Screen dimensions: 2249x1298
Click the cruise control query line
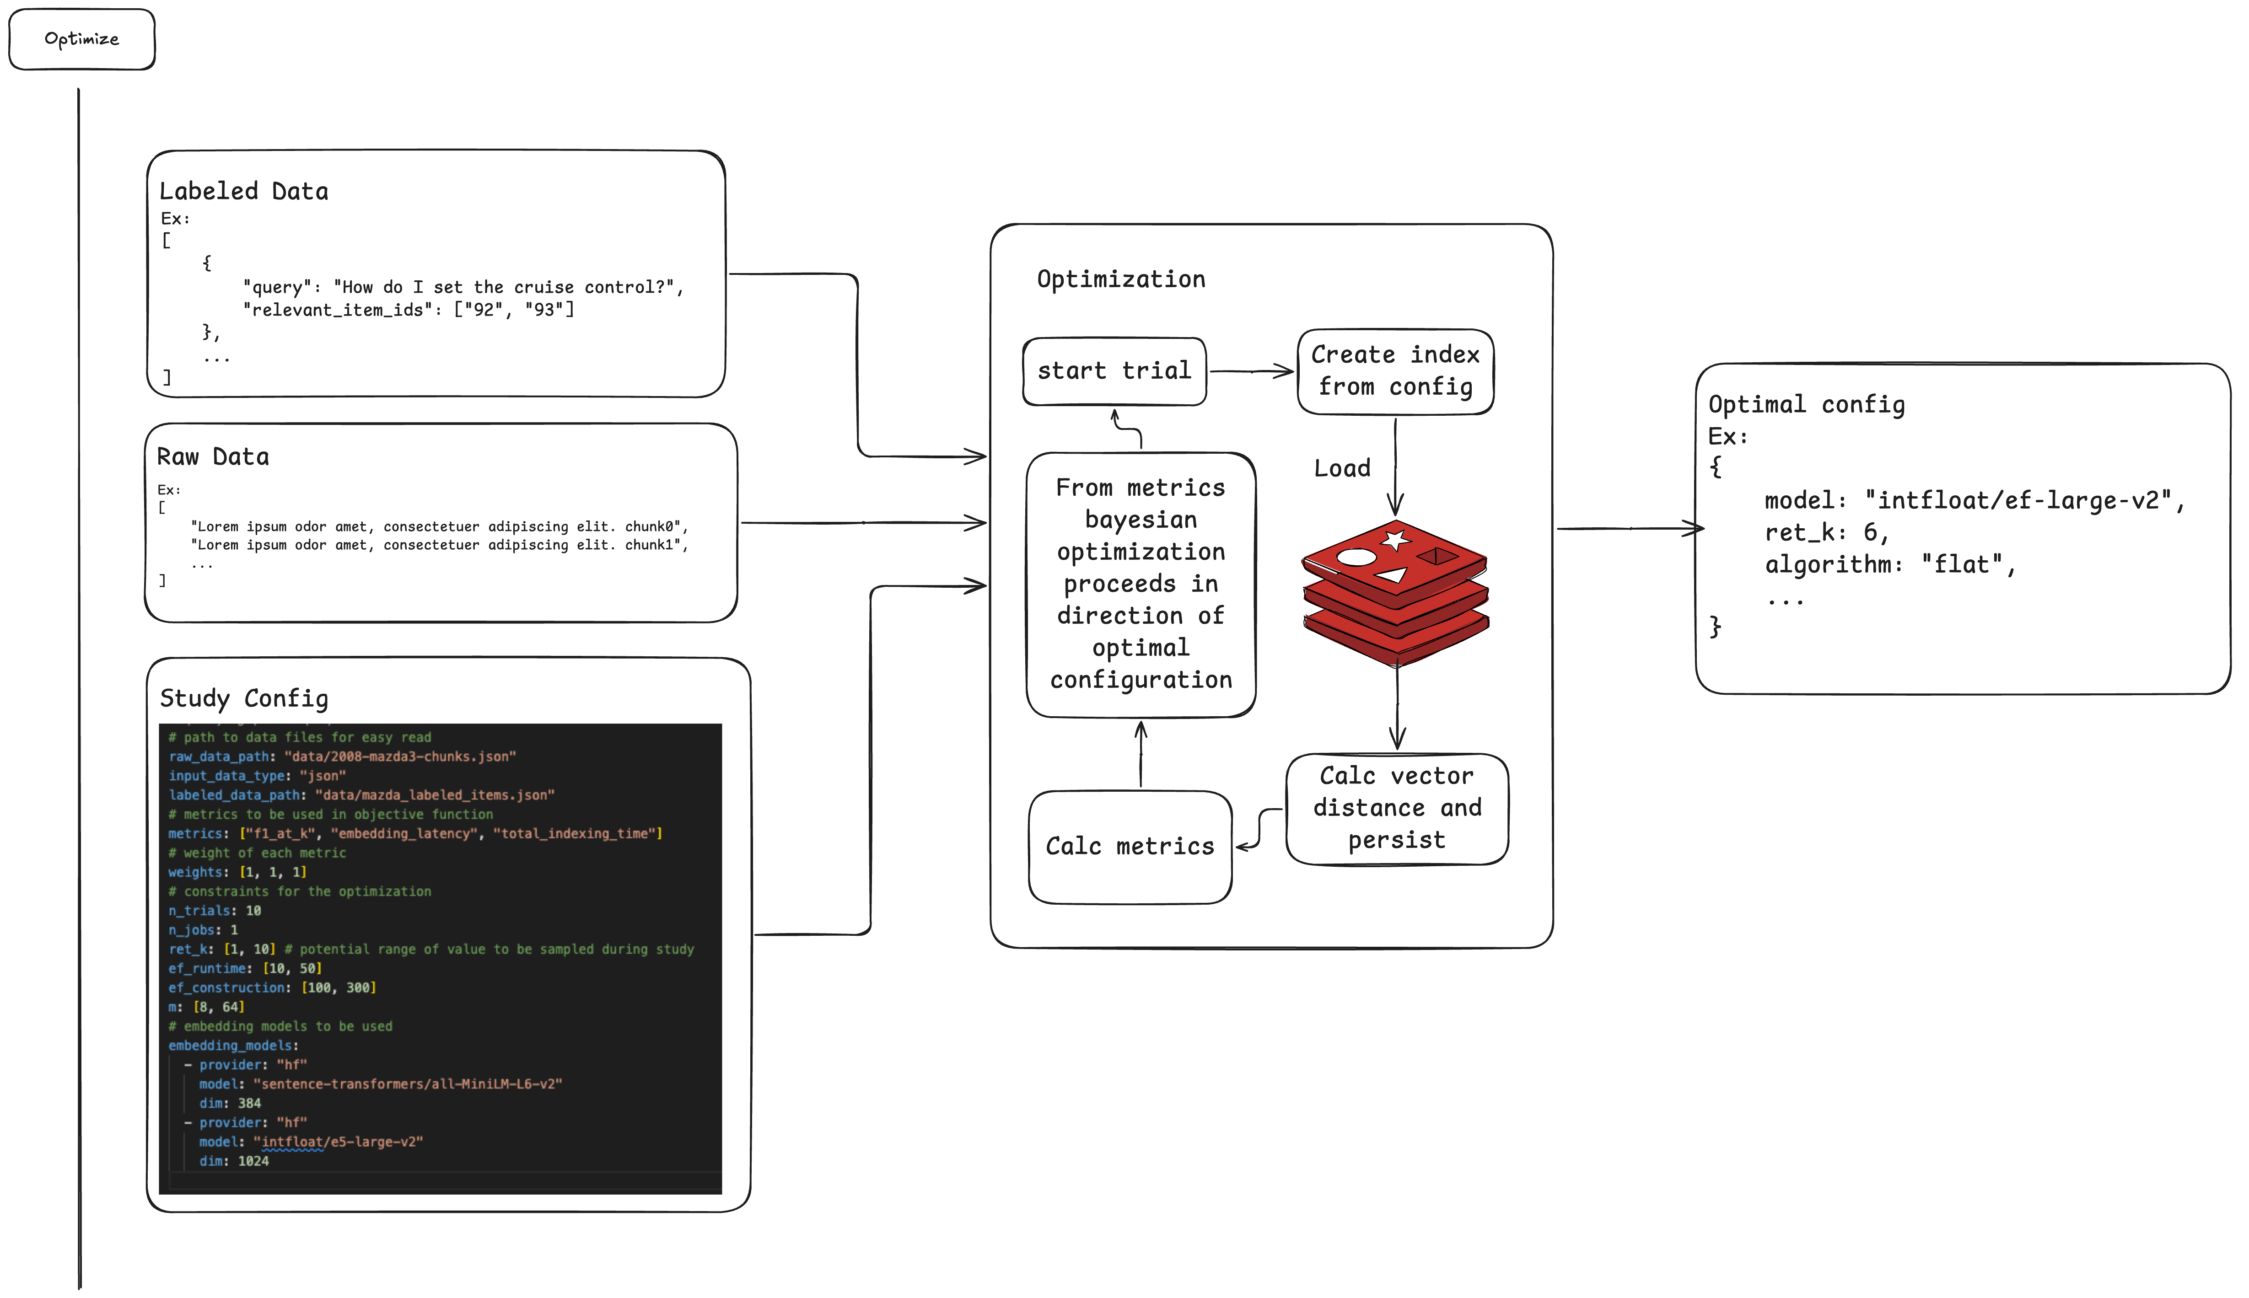point(464,287)
